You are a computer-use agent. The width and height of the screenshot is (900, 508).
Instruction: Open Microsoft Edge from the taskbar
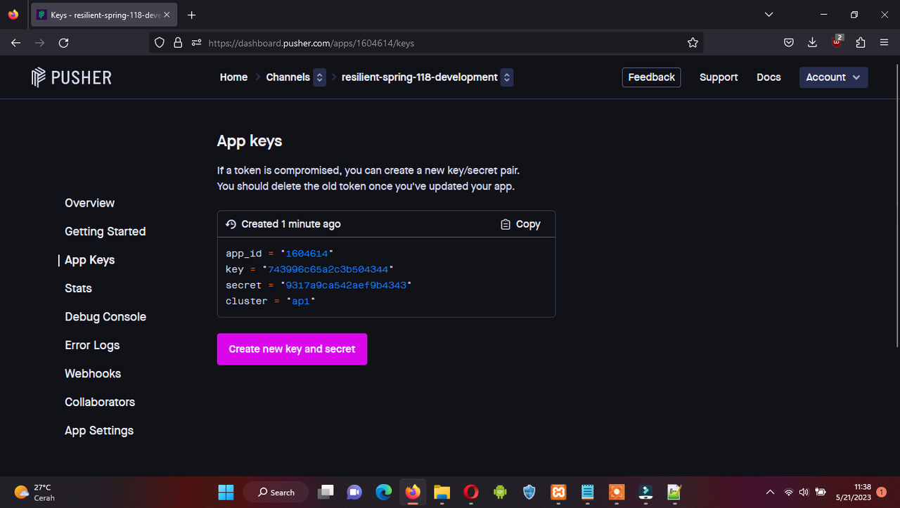click(x=383, y=492)
